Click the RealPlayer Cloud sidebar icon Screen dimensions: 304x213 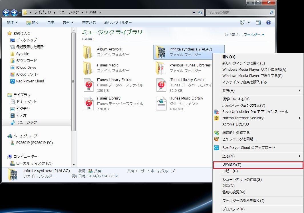(12, 81)
